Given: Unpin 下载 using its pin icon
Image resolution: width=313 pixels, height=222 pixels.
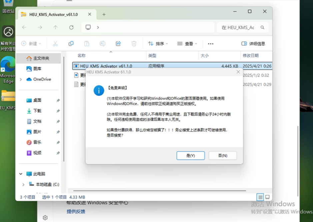Looking at the screenshot, I should point(58,111).
